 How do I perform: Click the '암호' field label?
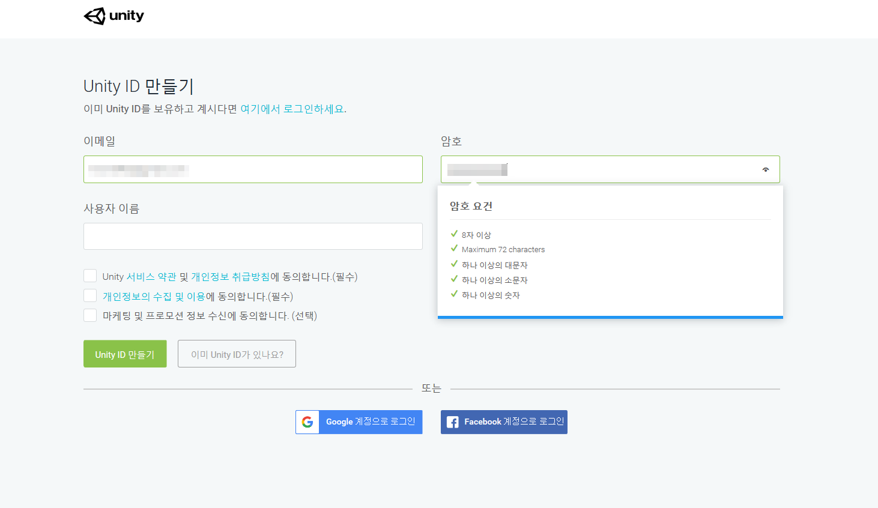[451, 141]
